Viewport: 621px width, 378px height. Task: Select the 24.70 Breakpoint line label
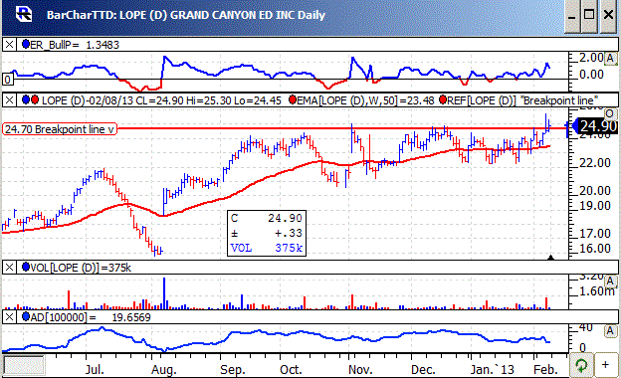[60, 129]
